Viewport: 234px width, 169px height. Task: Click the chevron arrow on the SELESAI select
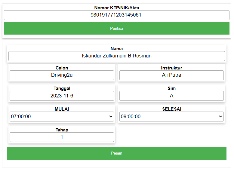tap(220, 116)
